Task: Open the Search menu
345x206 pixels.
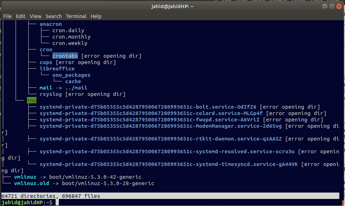Action: click(x=53, y=16)
